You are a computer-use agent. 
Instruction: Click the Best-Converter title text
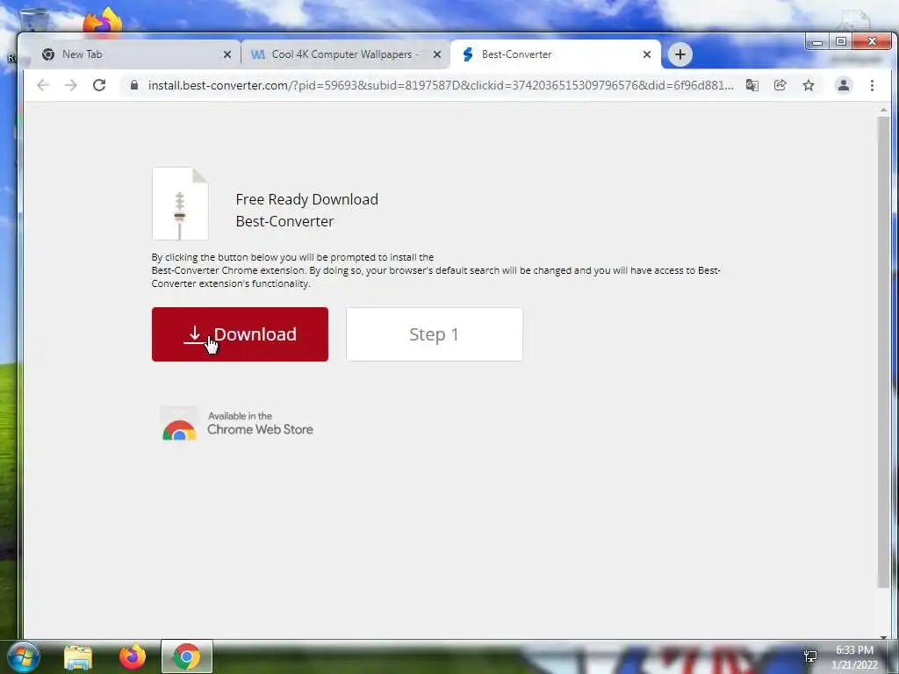[x=284, y=221]
